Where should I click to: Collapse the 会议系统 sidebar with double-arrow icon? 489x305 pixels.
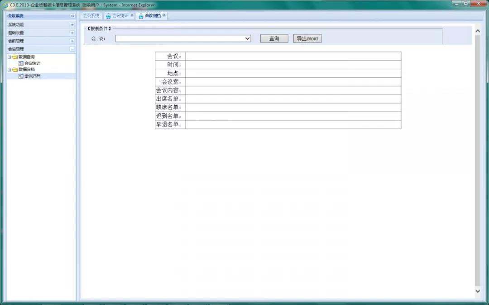[x=72, y=16]
